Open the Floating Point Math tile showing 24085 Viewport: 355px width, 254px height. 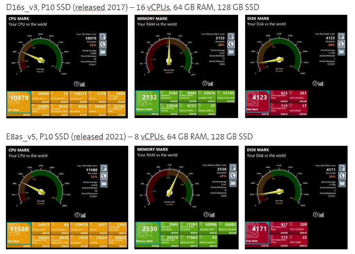(x=41, y=110)
